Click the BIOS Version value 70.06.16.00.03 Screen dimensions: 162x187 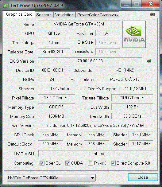coord(90,61)
